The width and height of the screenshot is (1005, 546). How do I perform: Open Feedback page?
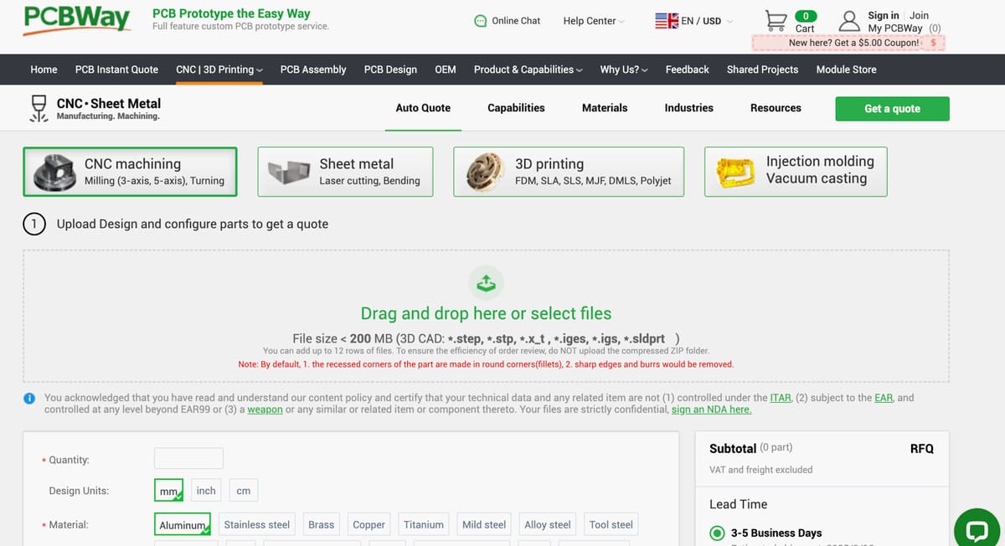tap(687, 70)
